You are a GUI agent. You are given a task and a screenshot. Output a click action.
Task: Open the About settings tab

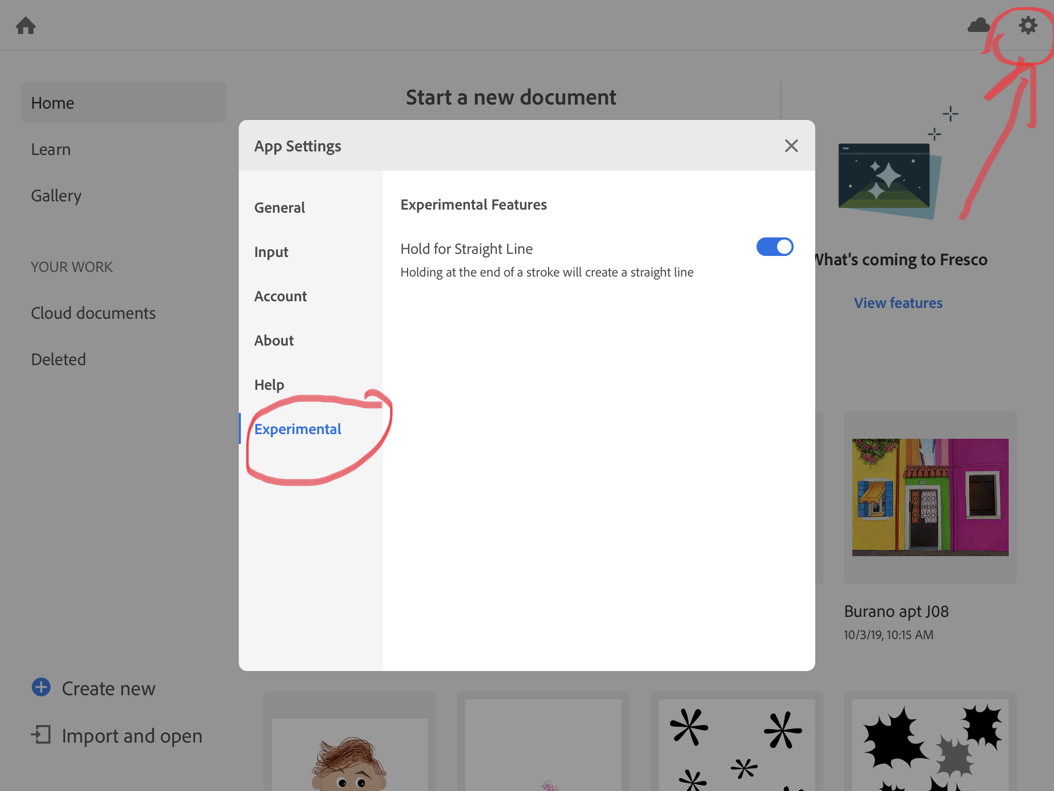click(x=274, y=340)
